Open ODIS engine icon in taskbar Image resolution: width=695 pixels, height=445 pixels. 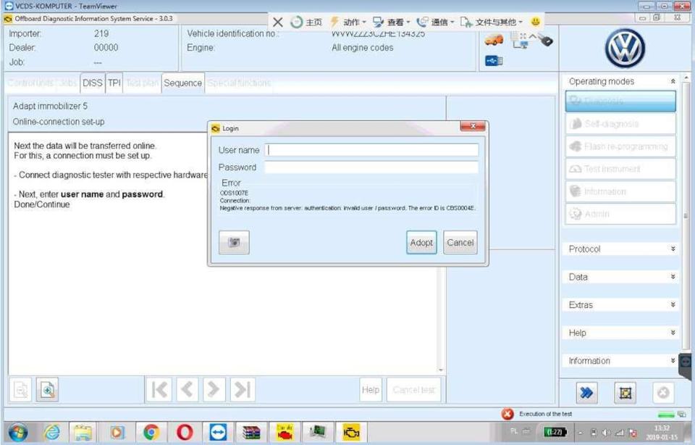click(351, 432)
